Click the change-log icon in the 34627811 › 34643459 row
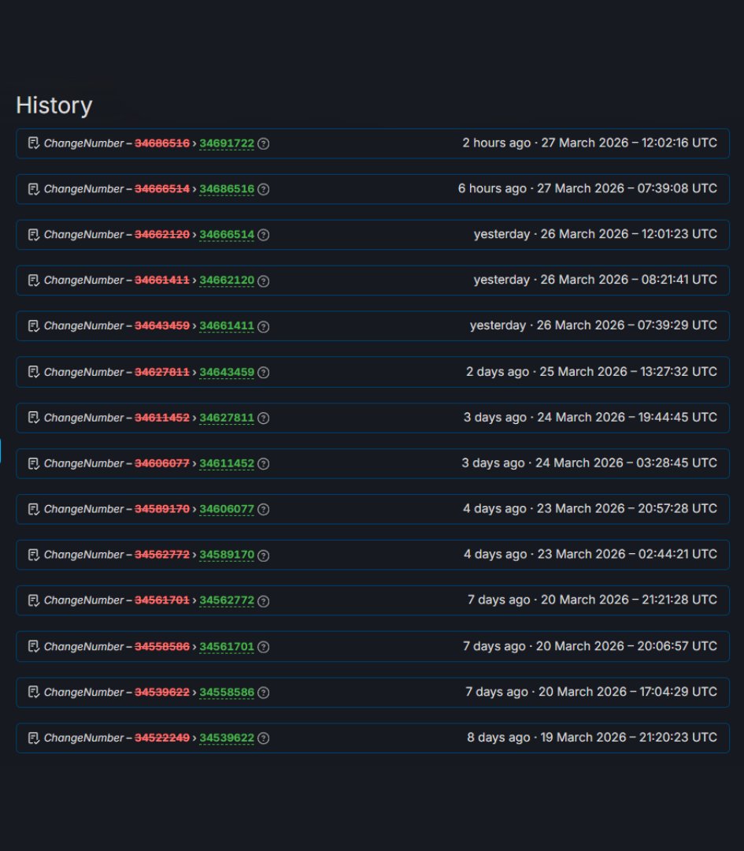 pos(34,372)
